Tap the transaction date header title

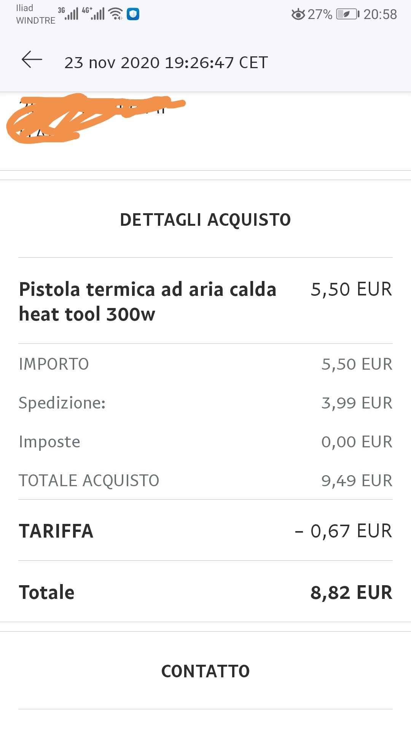coord(166,62)
